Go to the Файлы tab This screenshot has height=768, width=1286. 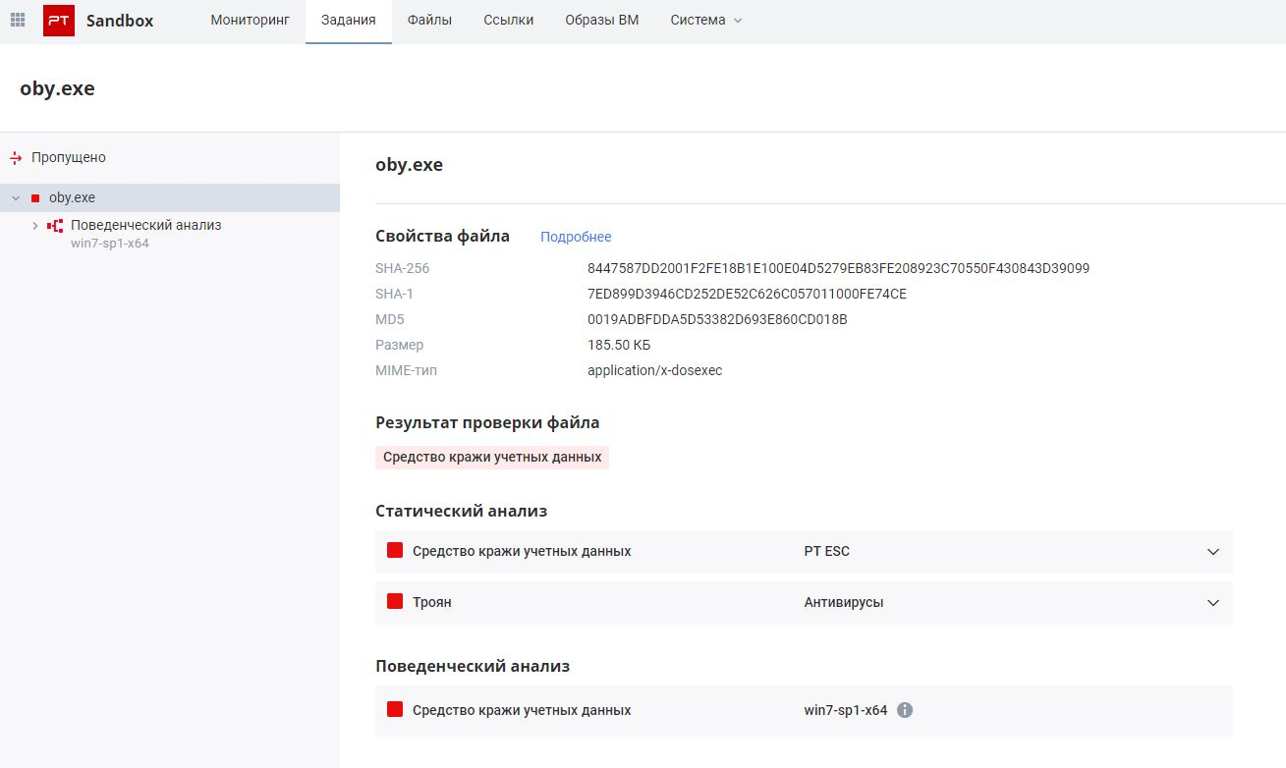click(x=429, y=20)
